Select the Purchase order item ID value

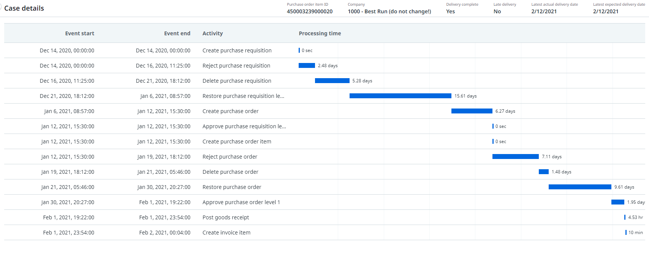pos(310,11)
